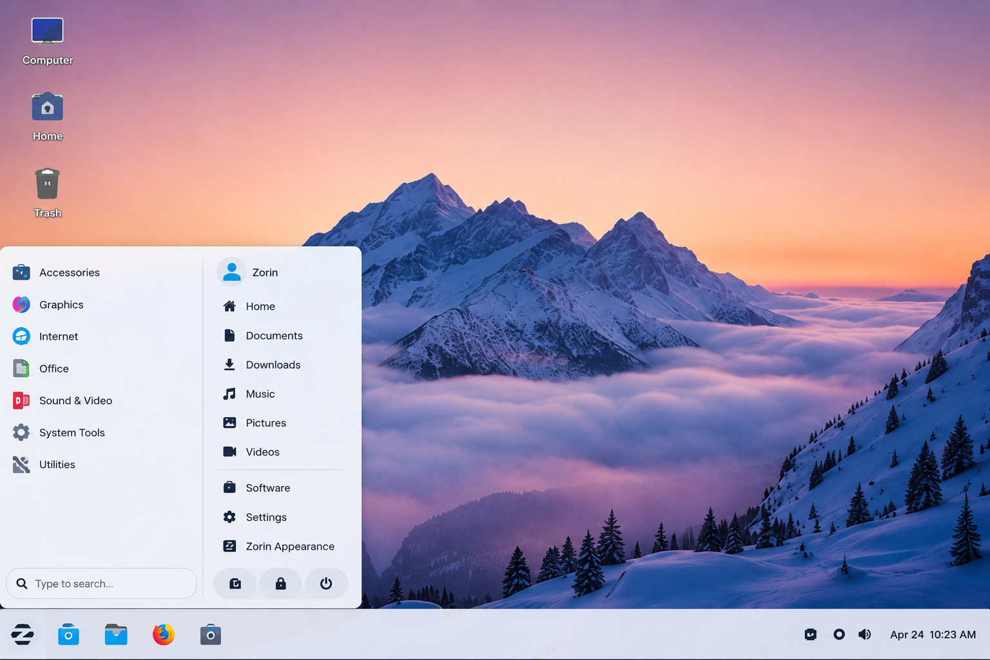Viewport: 990px width, 660px height.
Task: Select the Computer desktop icon
Action: pos(48,41)
